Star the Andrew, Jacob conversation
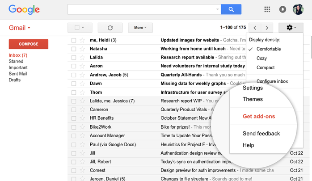This screenshot has width=312, height=181. pyautogui.click(x=82, y=75)
